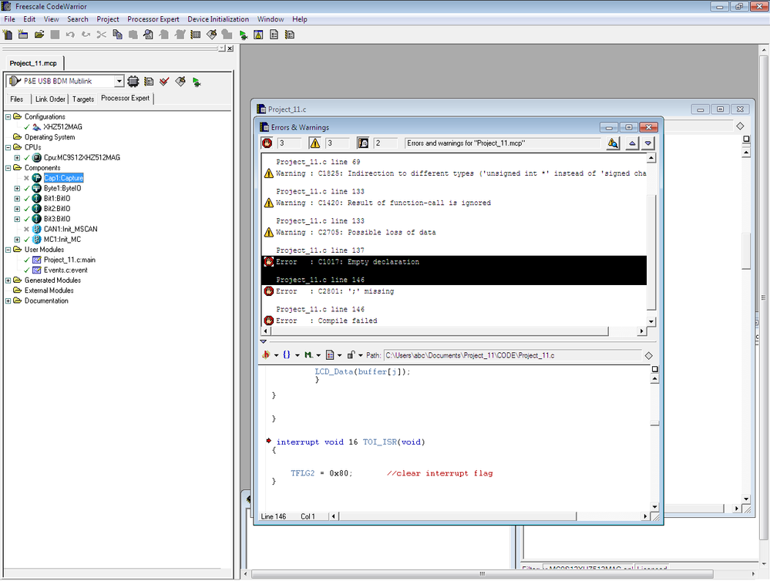Screen dimensions: 770x581
Task: Toggle checkmark beside Byte1:ByteIO
Action: point(26,188)
